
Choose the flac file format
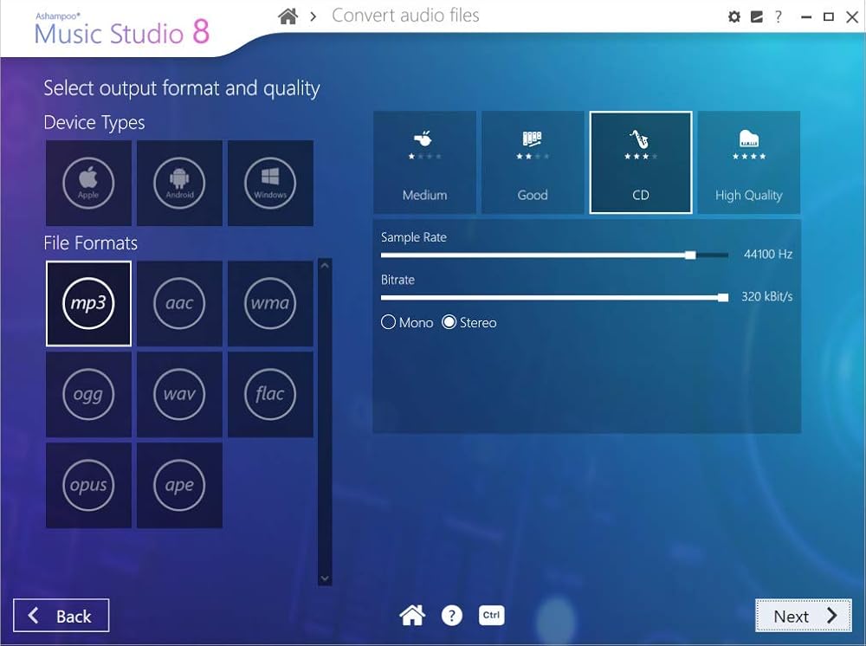270,394
